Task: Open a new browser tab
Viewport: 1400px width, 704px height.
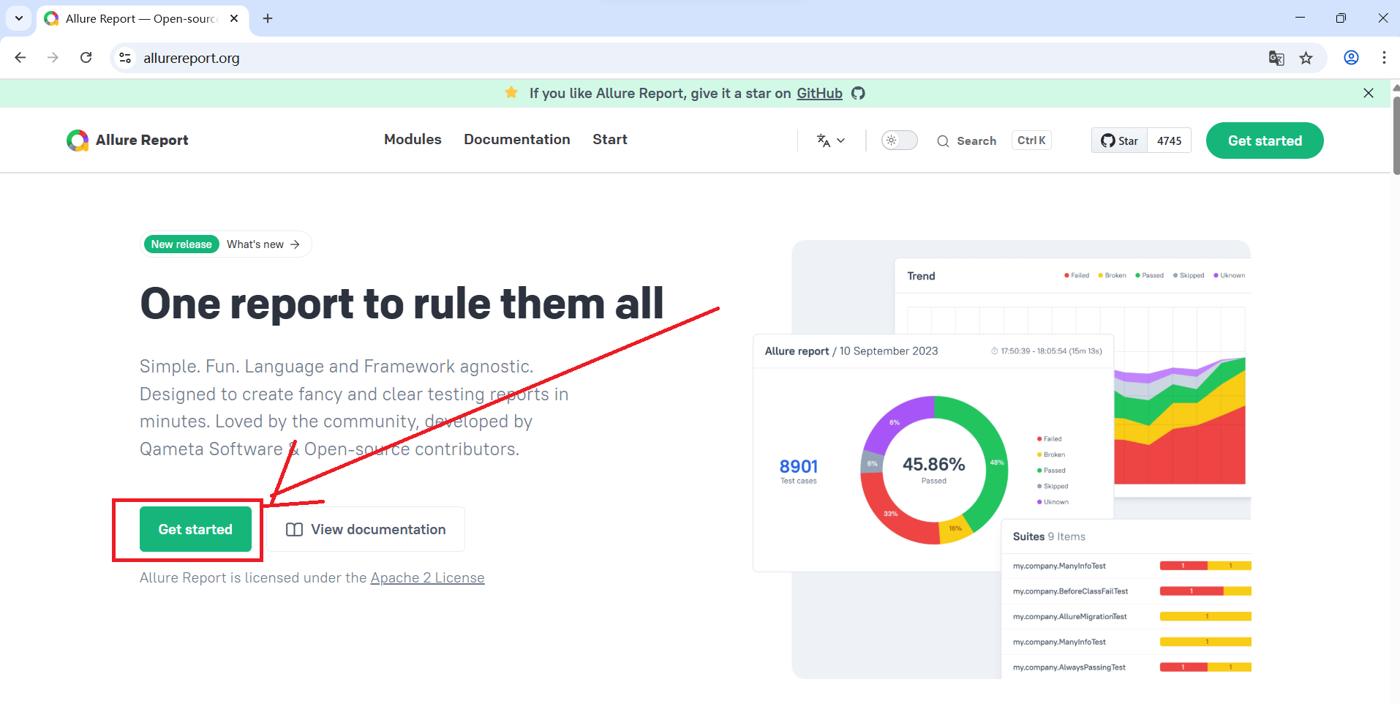Action: pos(268,18)
